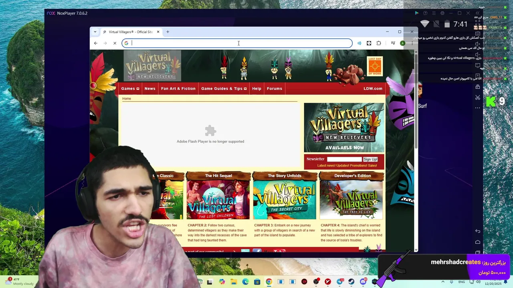Click the NoxPlayer screenshot scissors icon

477,97
